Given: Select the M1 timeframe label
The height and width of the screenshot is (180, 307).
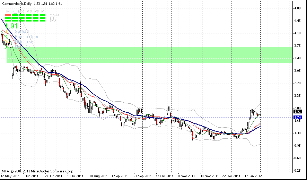Looking at the screenshot, I should [x=43, y=11].
